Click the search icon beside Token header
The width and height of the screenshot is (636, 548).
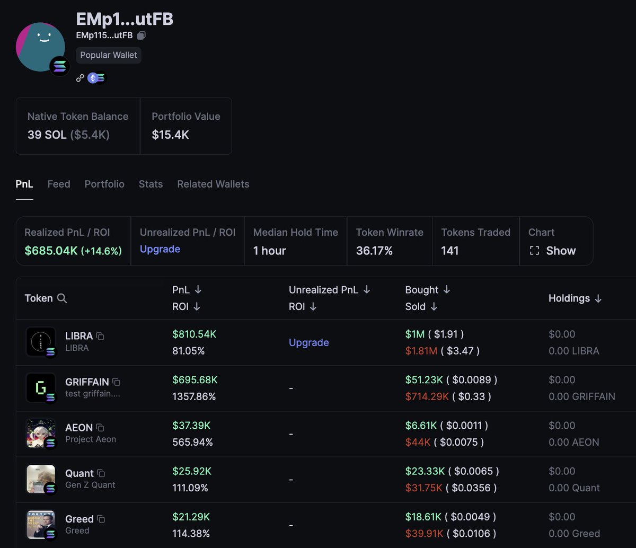62,298
